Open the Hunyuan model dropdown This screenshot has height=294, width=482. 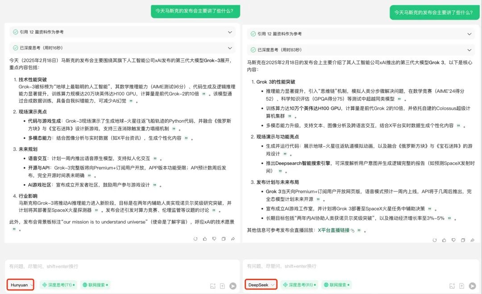pyautogui.click(x=21, y=285)
